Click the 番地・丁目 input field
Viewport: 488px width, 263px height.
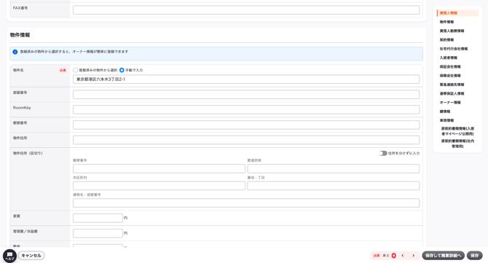(334, 186)
